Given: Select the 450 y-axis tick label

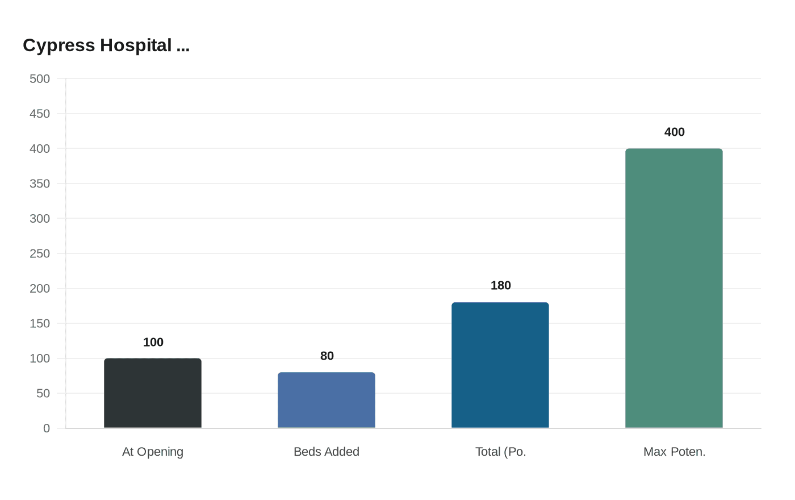Looking at the screenshot, I should [40, 114].
